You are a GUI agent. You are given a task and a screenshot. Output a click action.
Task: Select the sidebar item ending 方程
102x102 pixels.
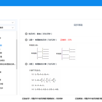tap(1, 84)
